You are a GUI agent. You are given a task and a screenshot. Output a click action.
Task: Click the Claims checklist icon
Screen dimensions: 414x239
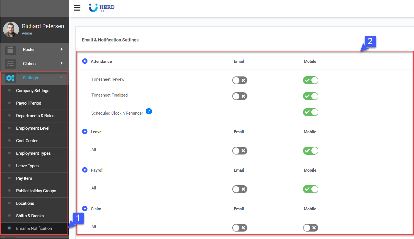click(10, 64)
